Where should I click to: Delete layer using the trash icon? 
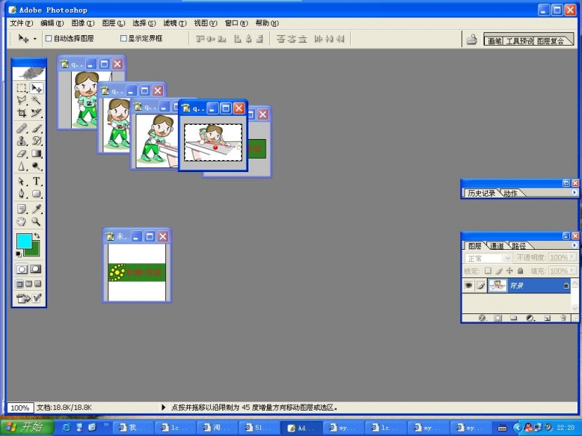tap(563, 318)
